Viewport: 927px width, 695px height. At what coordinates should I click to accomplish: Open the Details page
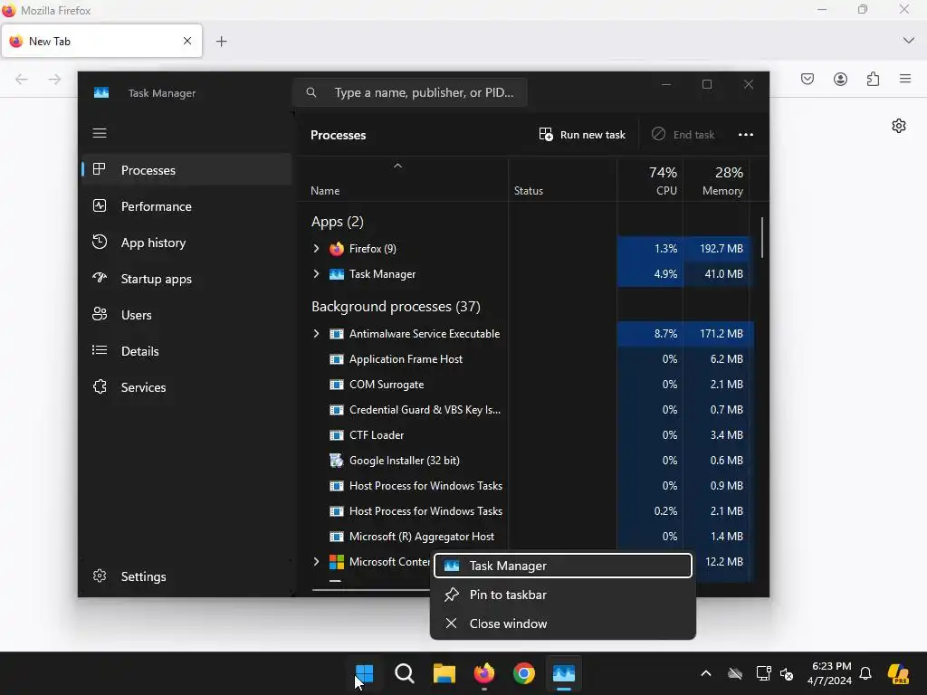click(x=186, y=351)
